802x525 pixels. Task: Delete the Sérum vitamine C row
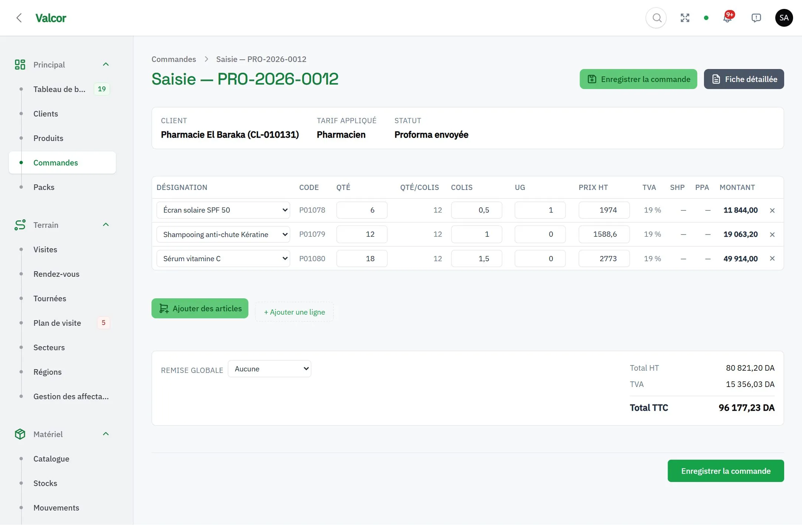(x=772, y=259)
